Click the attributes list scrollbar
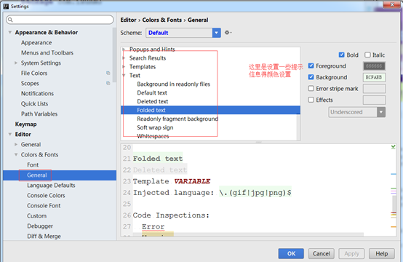 pyautogui.click(x=298, y=127)
